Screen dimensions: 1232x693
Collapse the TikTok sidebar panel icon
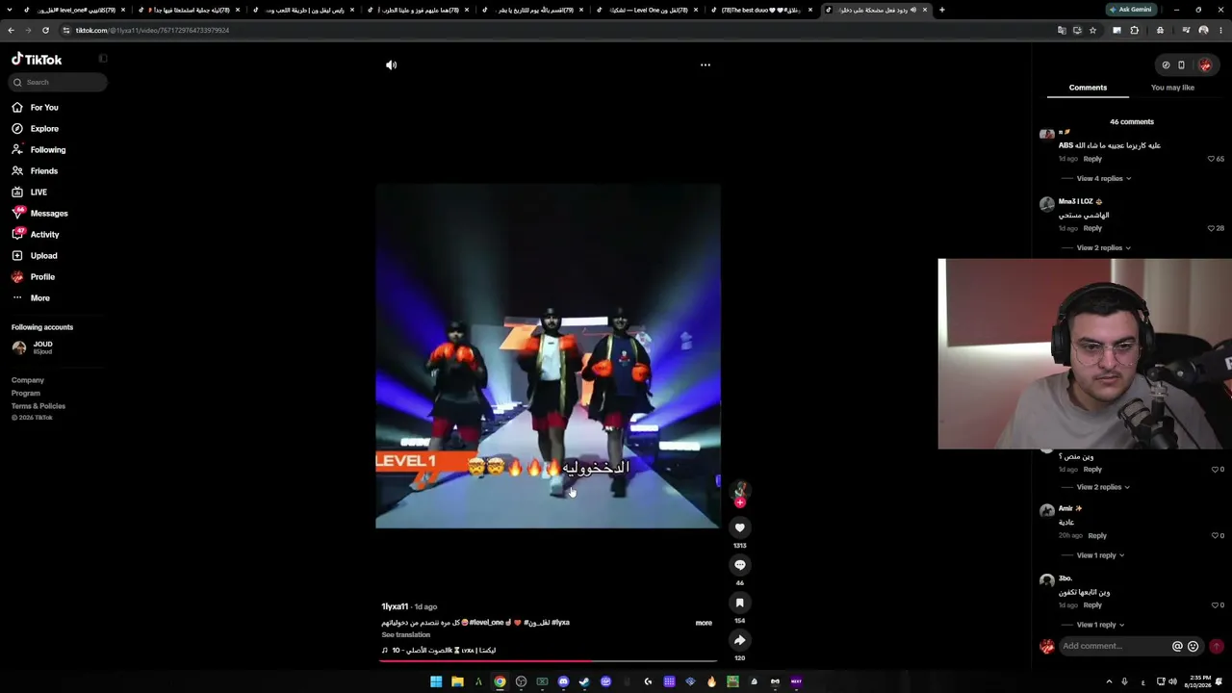103,59
